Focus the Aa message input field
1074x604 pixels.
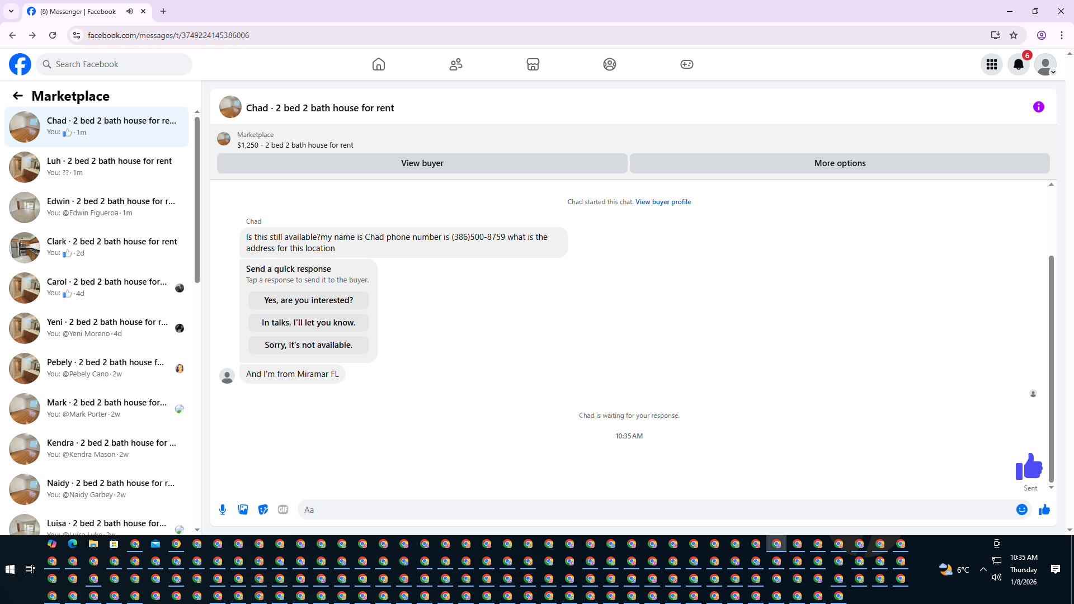657,509
